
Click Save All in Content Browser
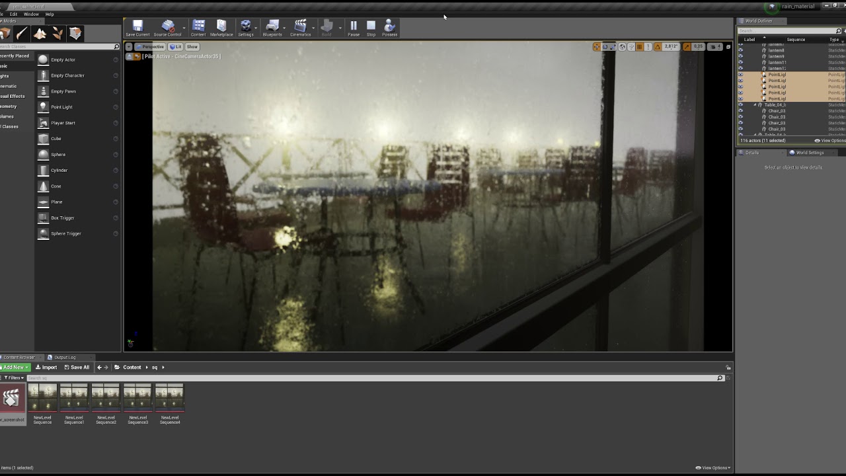tap(77, 368)
